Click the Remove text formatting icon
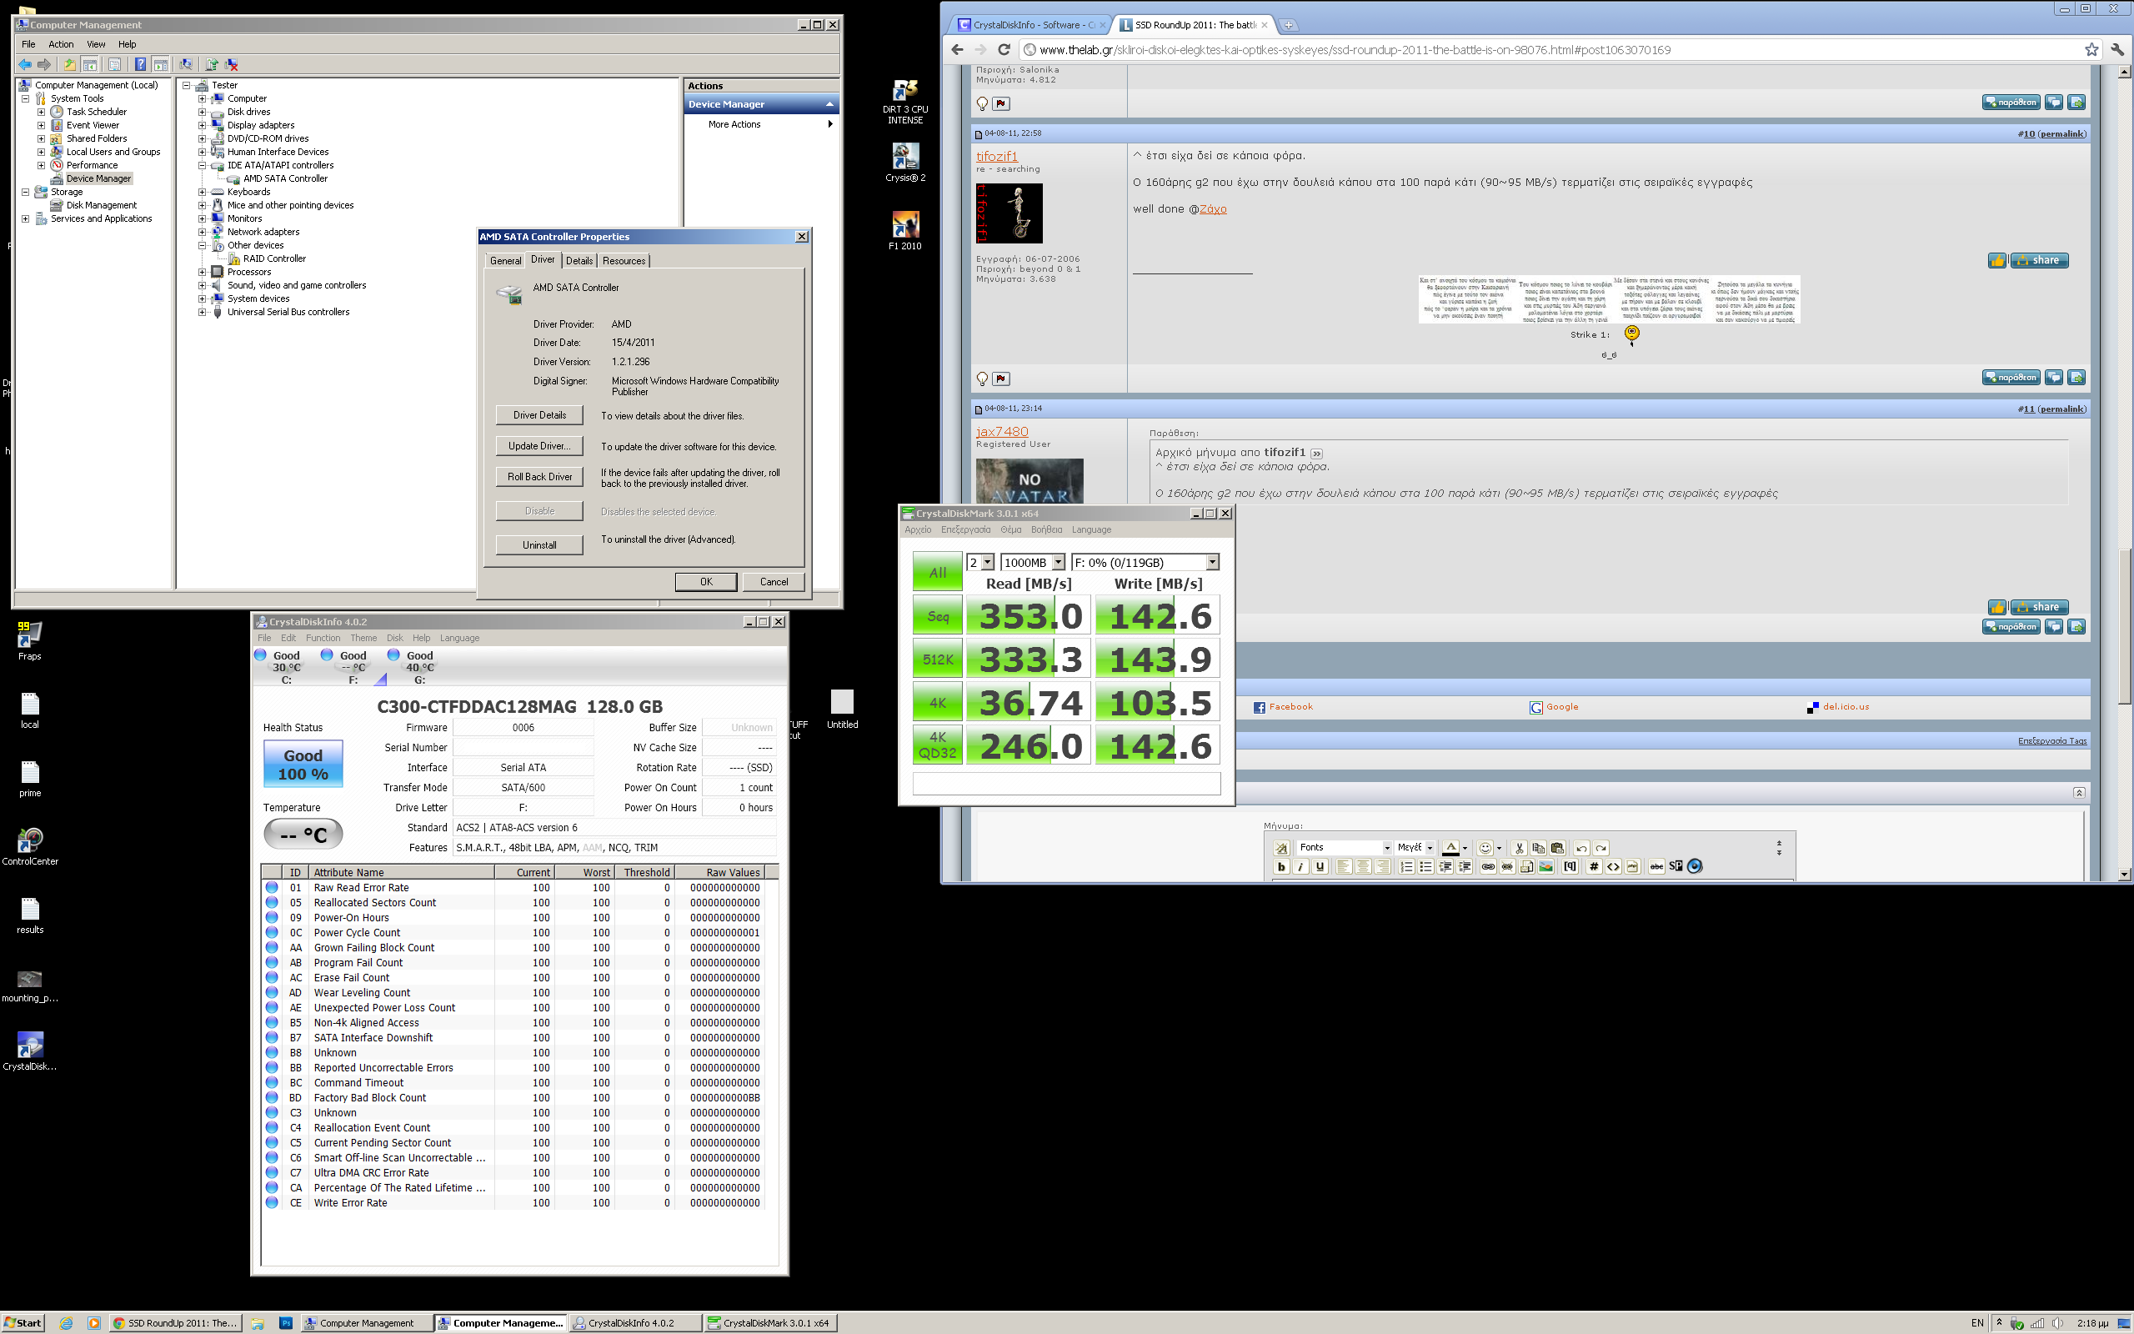2134x1334 pixels. click(x=1281, y=848)
